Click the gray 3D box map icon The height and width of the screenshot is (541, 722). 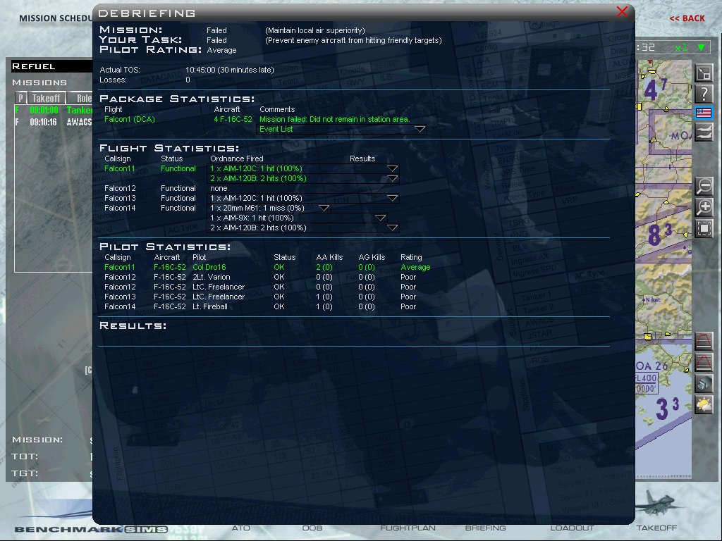tap(704, 383)
